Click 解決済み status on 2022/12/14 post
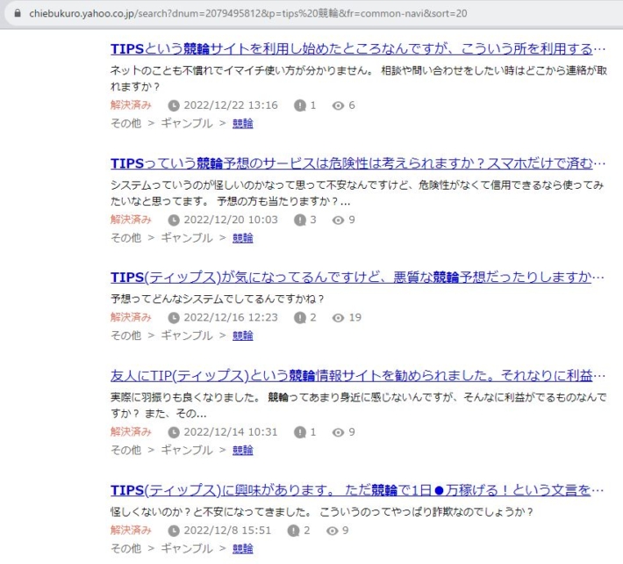The image size is (623, 564). pyautogui.click(x=131, y=432)
